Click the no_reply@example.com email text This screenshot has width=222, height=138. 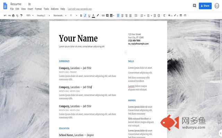pos(138,44)
